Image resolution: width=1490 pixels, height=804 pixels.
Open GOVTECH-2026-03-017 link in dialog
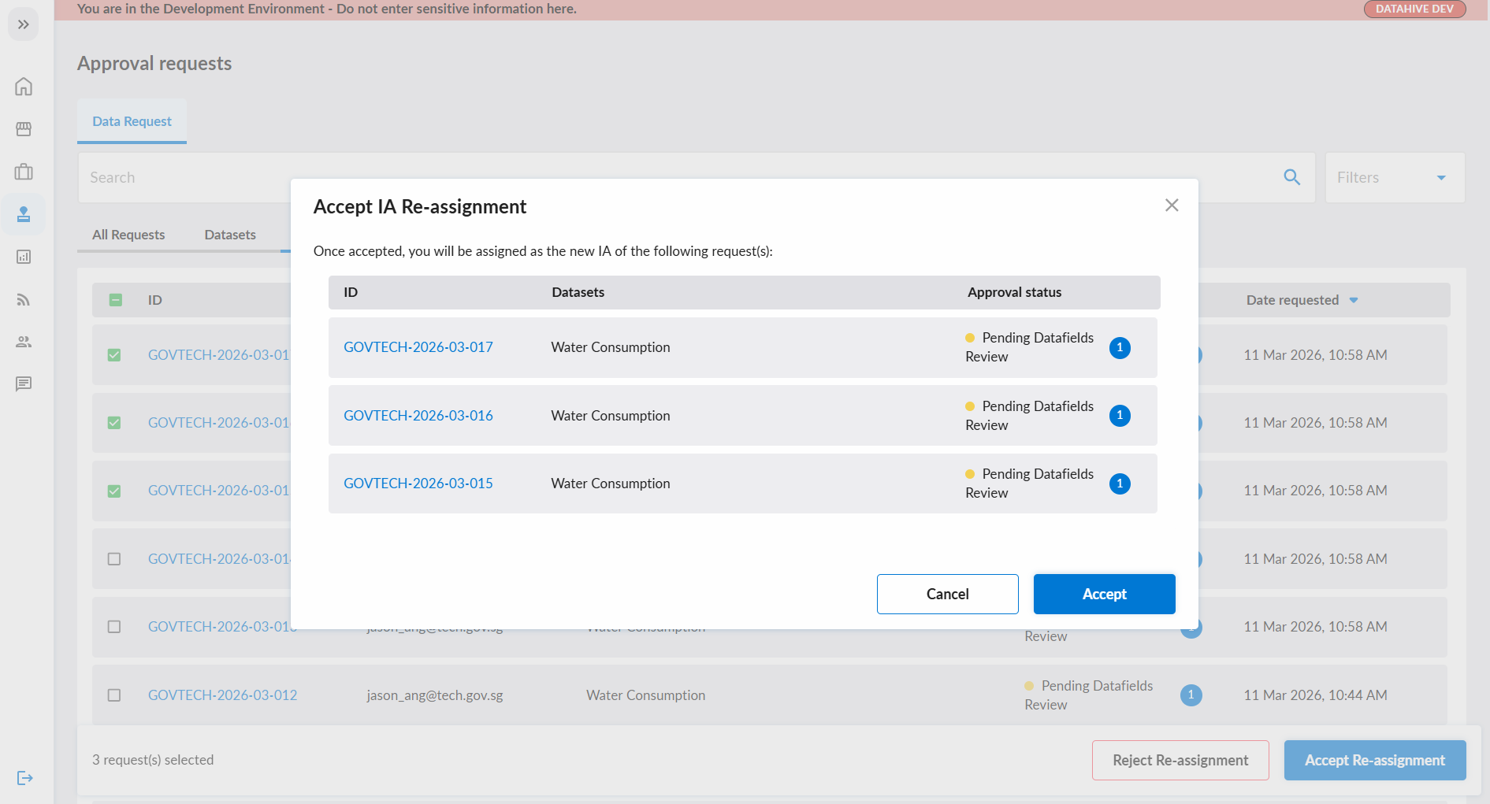pos(418,347)
